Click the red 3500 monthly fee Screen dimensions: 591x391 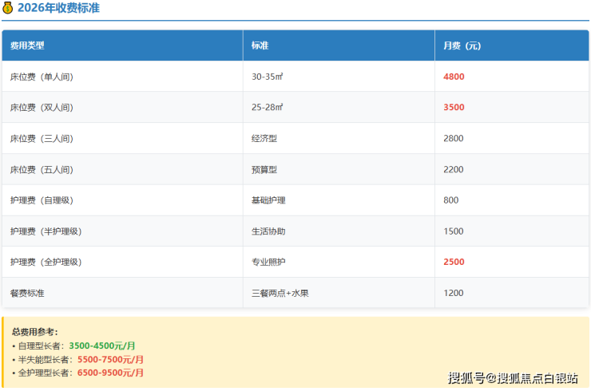(454, 108)
